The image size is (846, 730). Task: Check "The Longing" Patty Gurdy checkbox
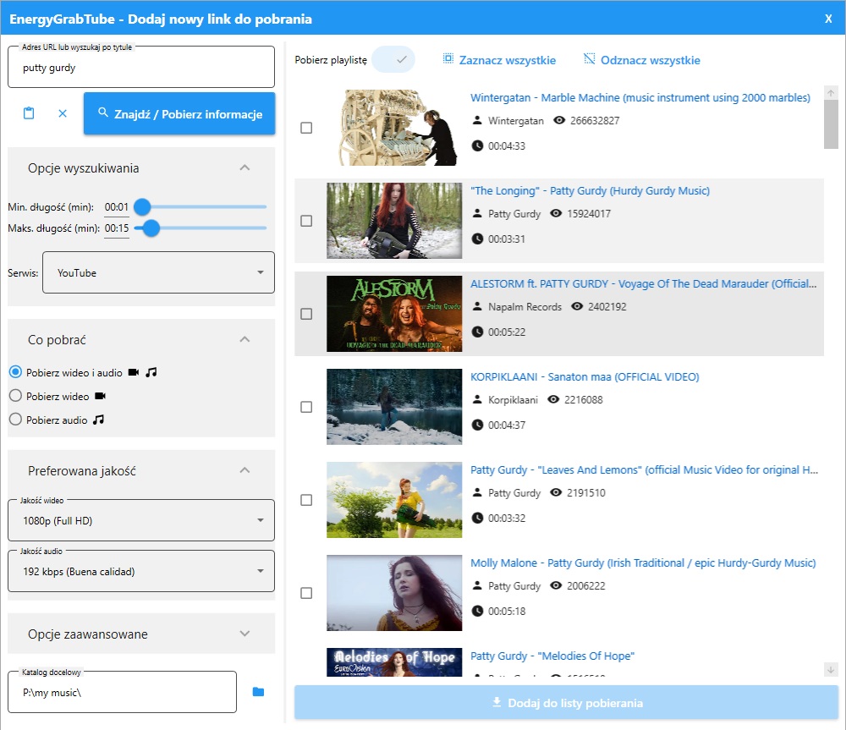[306, 221]
